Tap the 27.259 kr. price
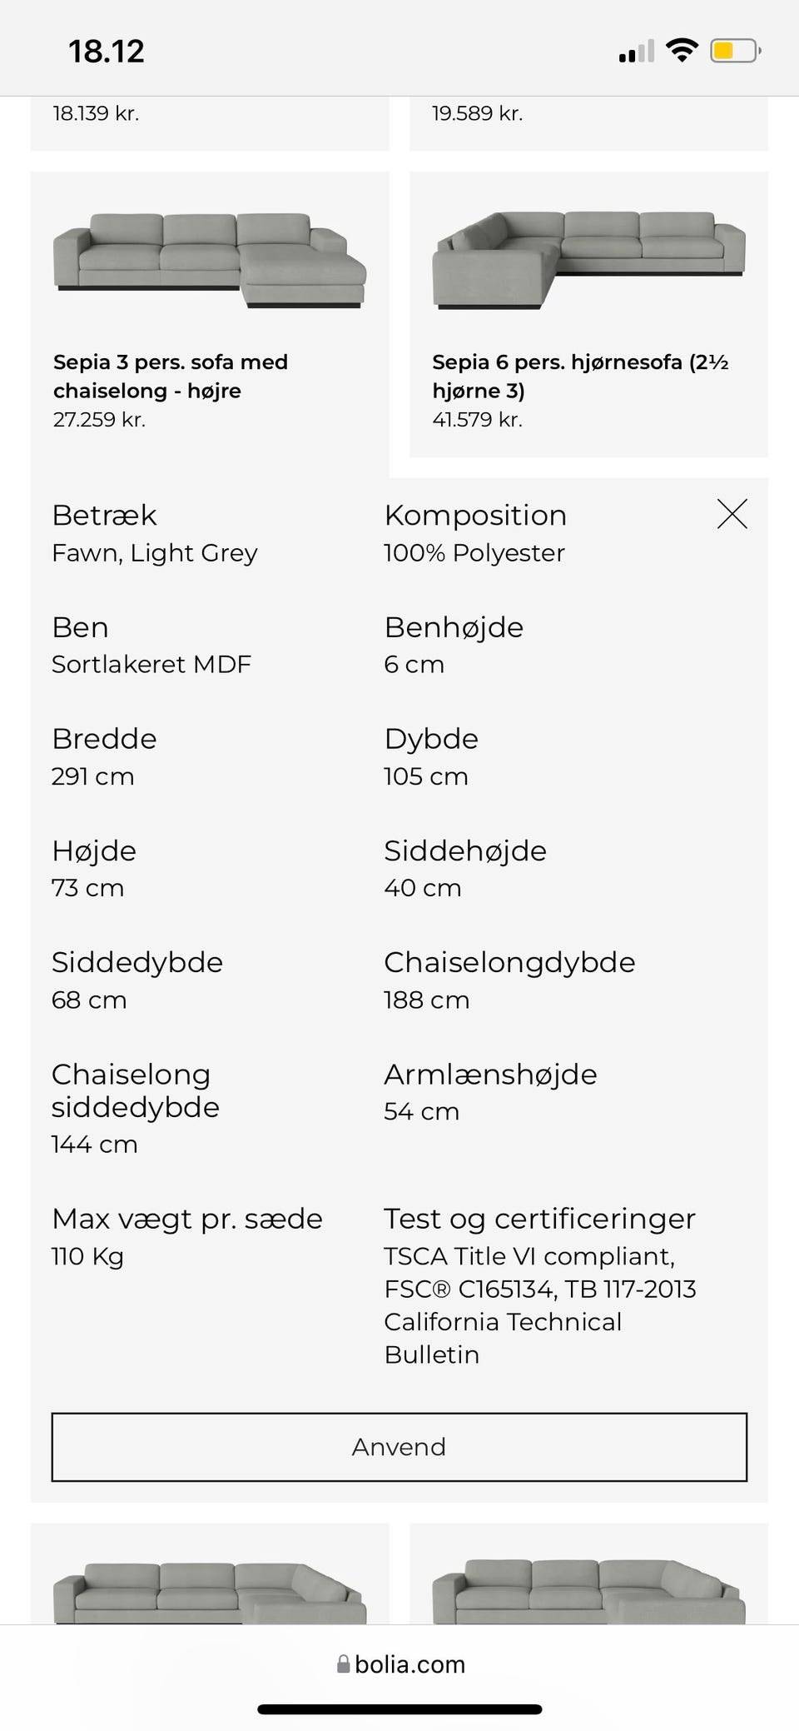 pyautogui.click(x=99, y=420)
